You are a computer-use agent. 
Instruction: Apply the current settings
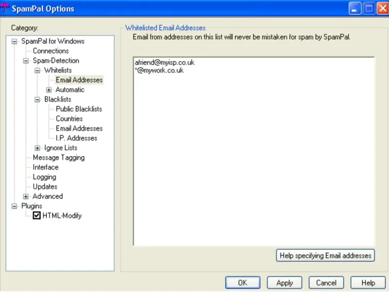click(284, 283)
